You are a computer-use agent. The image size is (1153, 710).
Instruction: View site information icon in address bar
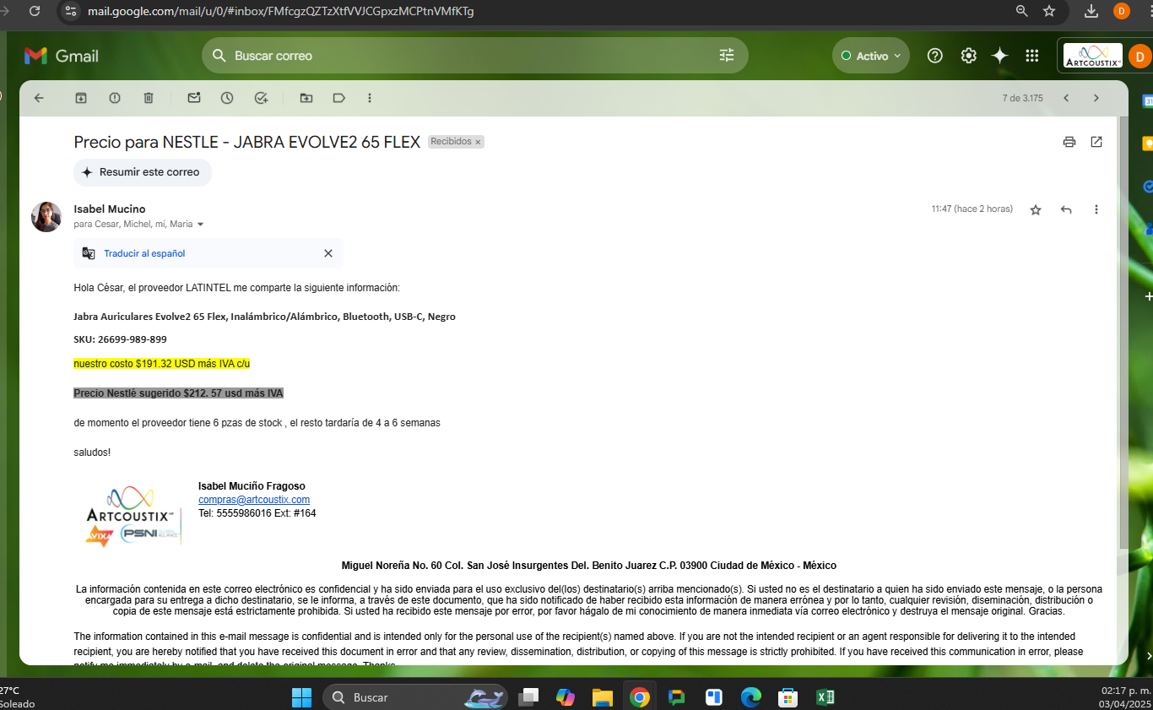(72, 11)
